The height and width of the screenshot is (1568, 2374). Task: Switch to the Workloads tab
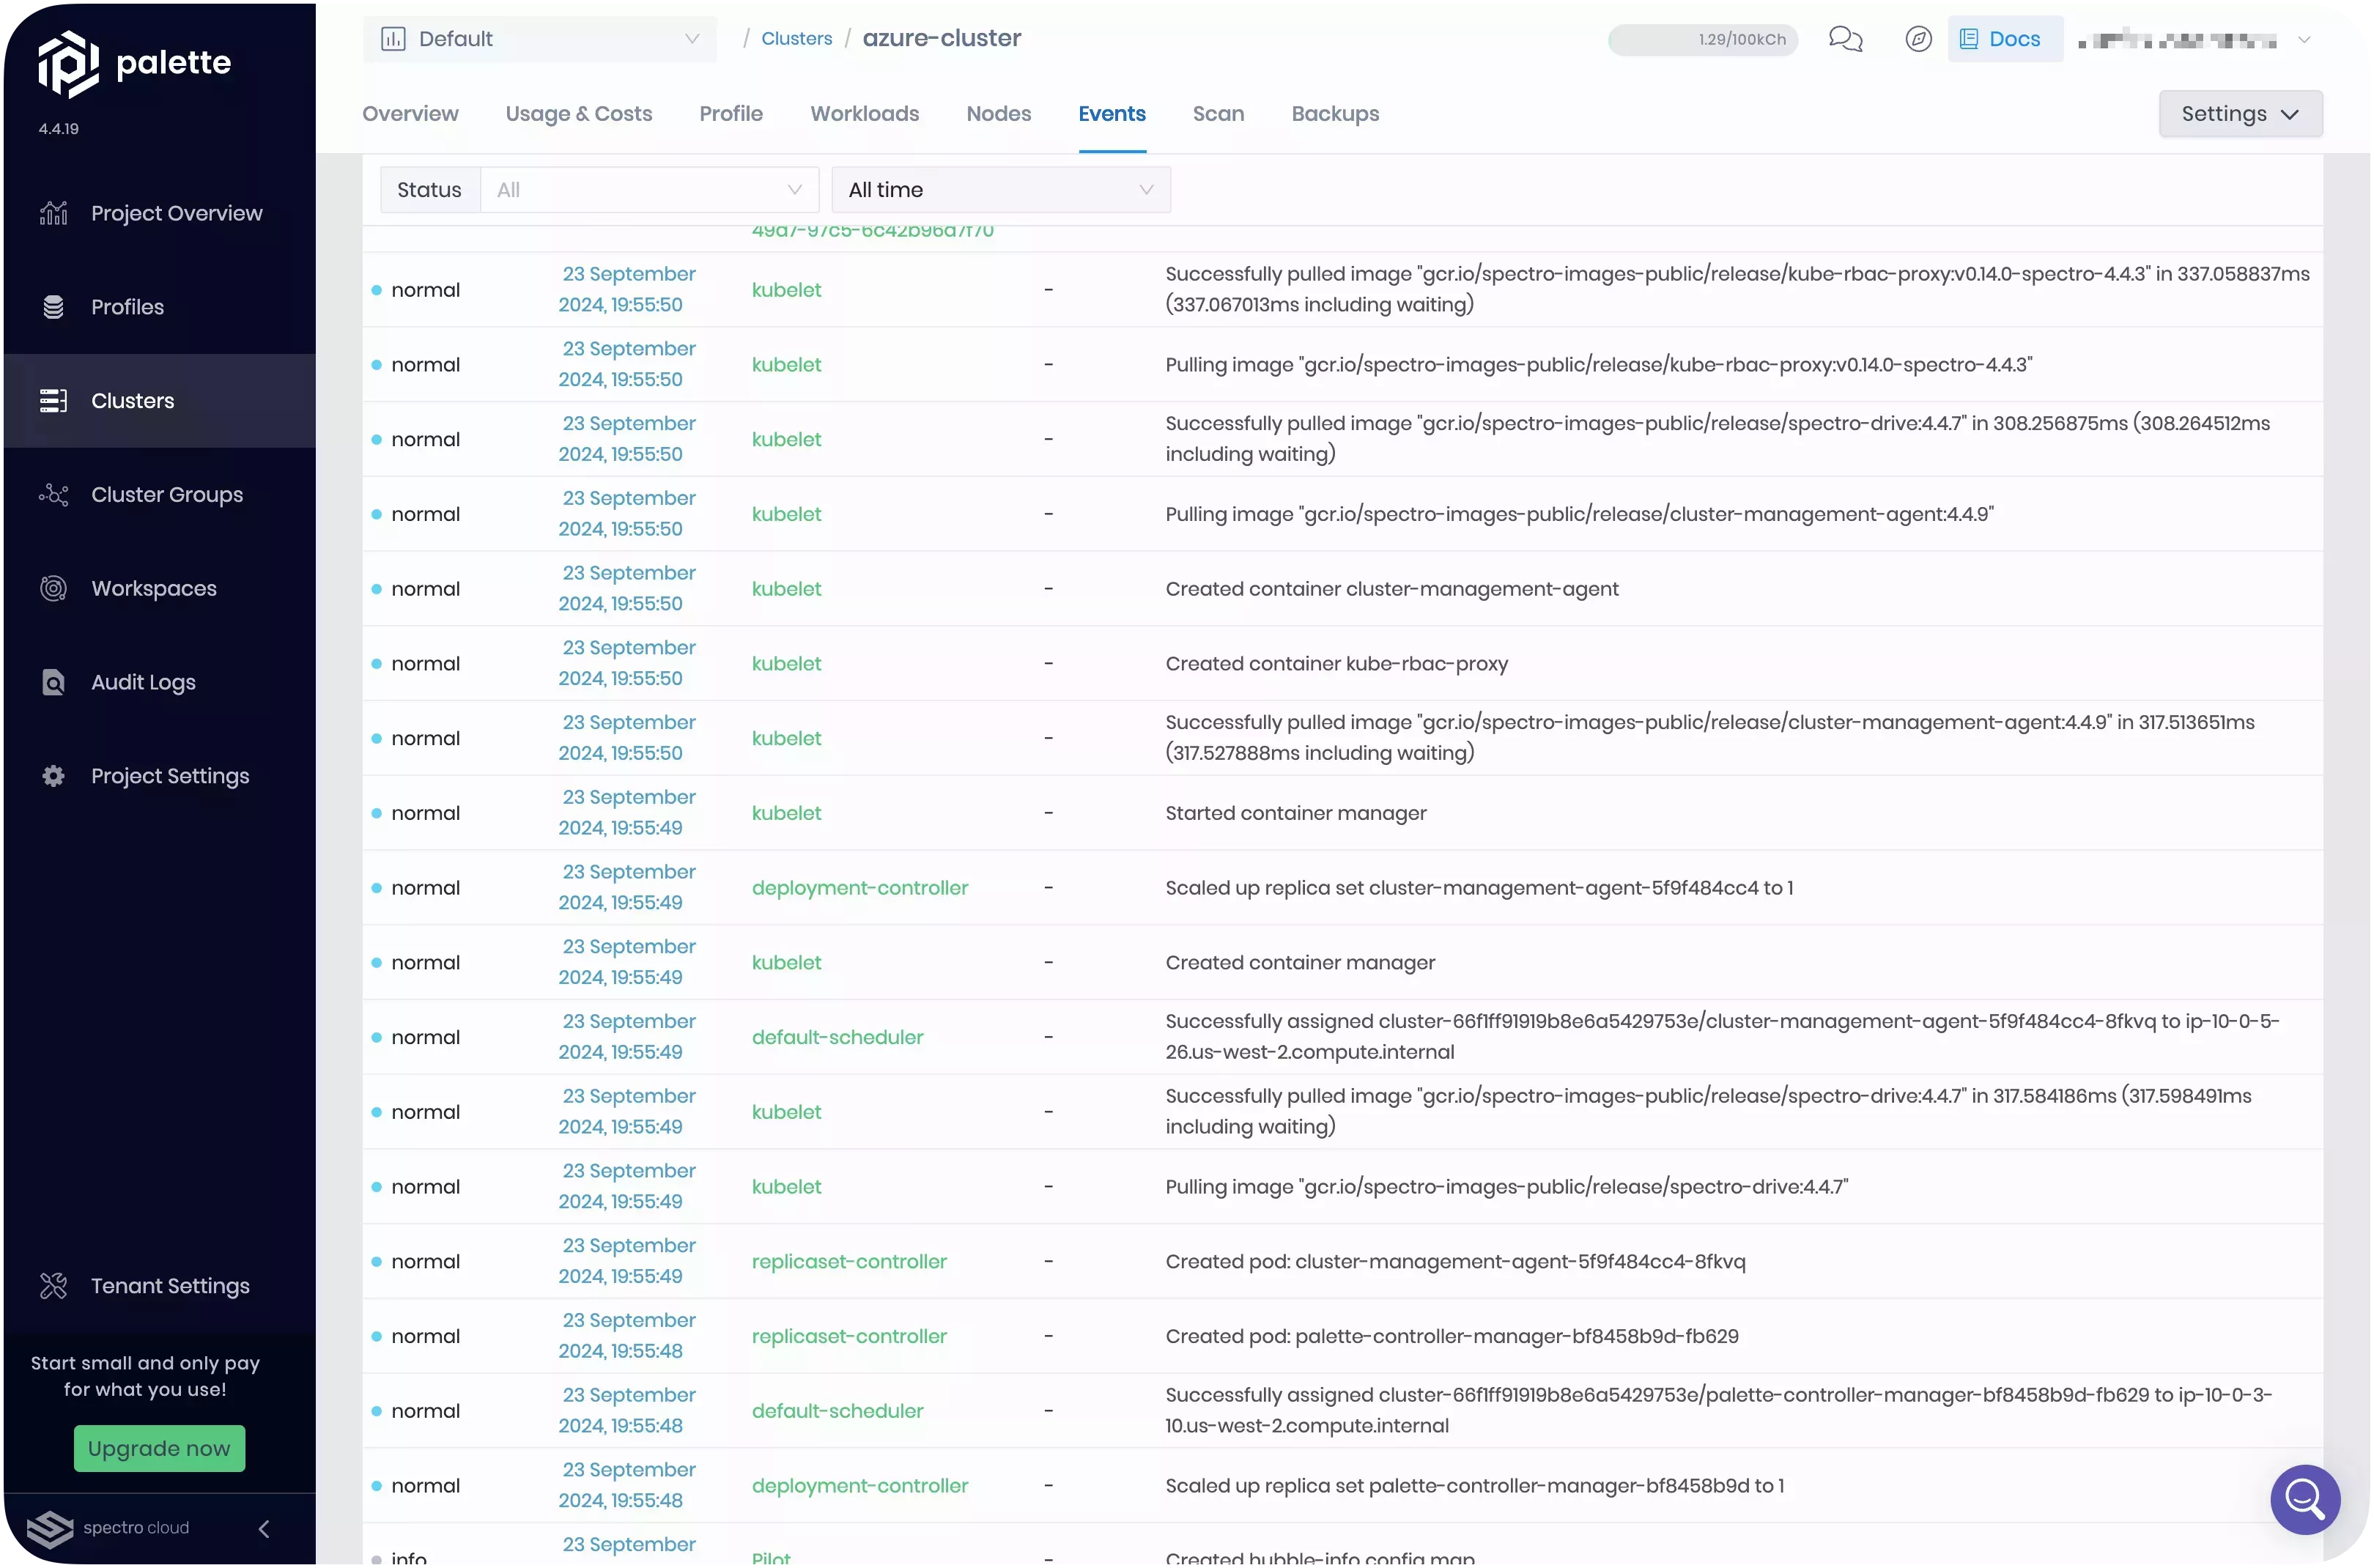point(864,114)
